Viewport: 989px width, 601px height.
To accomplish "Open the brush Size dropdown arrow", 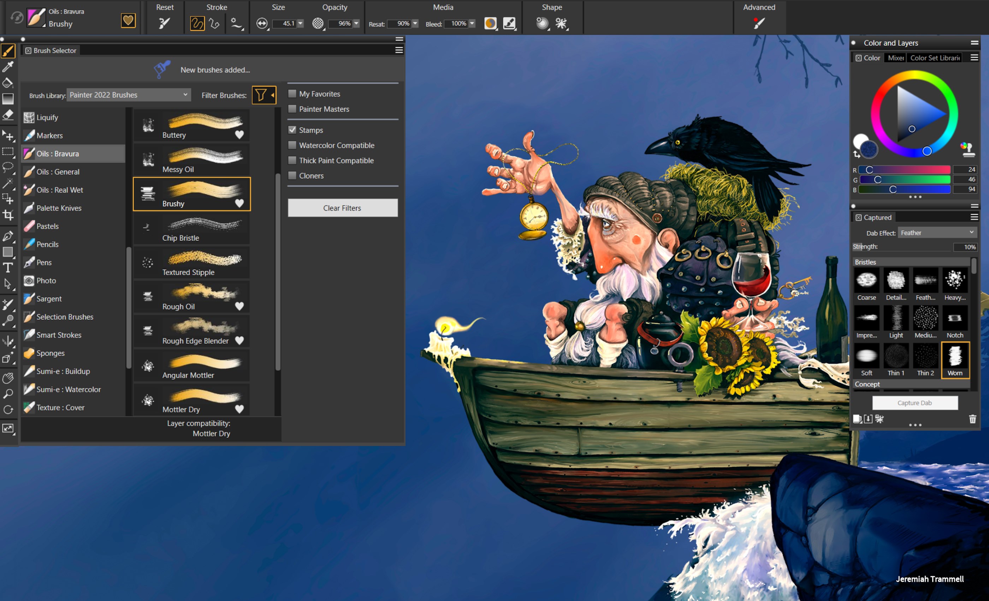I will click(300, 23).
